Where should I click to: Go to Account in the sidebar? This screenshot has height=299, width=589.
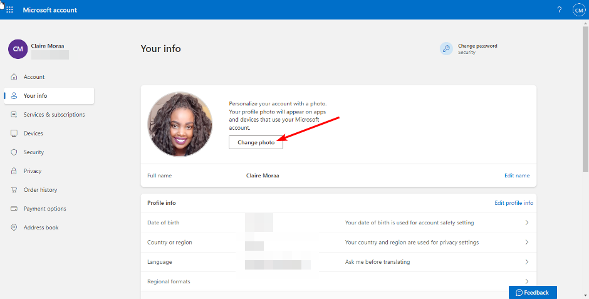34,76
